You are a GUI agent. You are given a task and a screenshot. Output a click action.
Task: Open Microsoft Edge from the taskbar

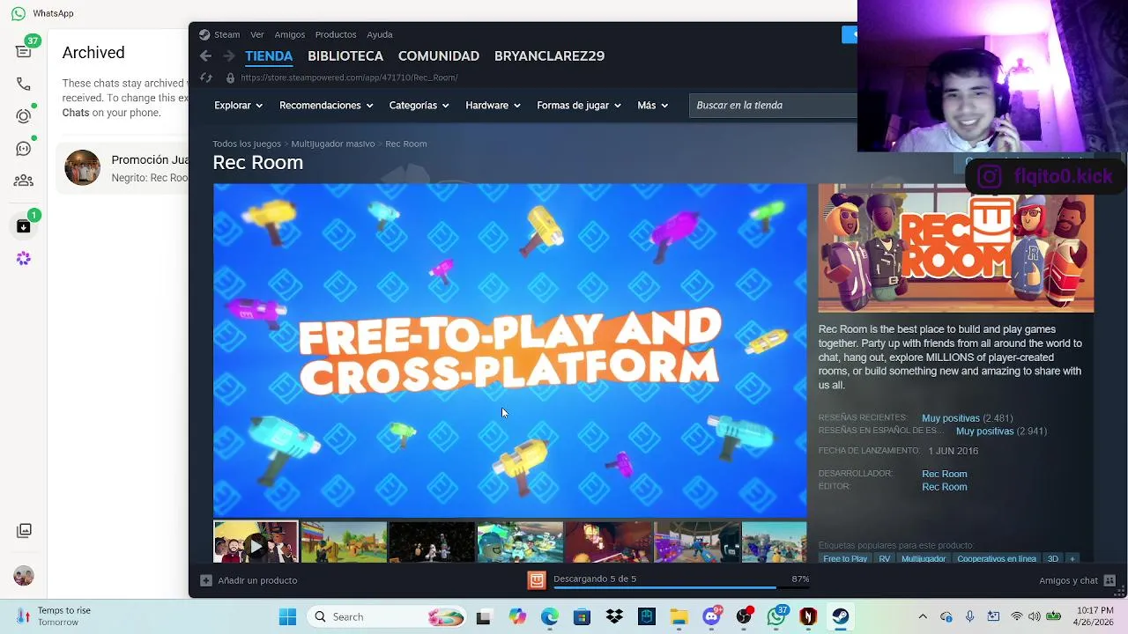pos(549,616)
